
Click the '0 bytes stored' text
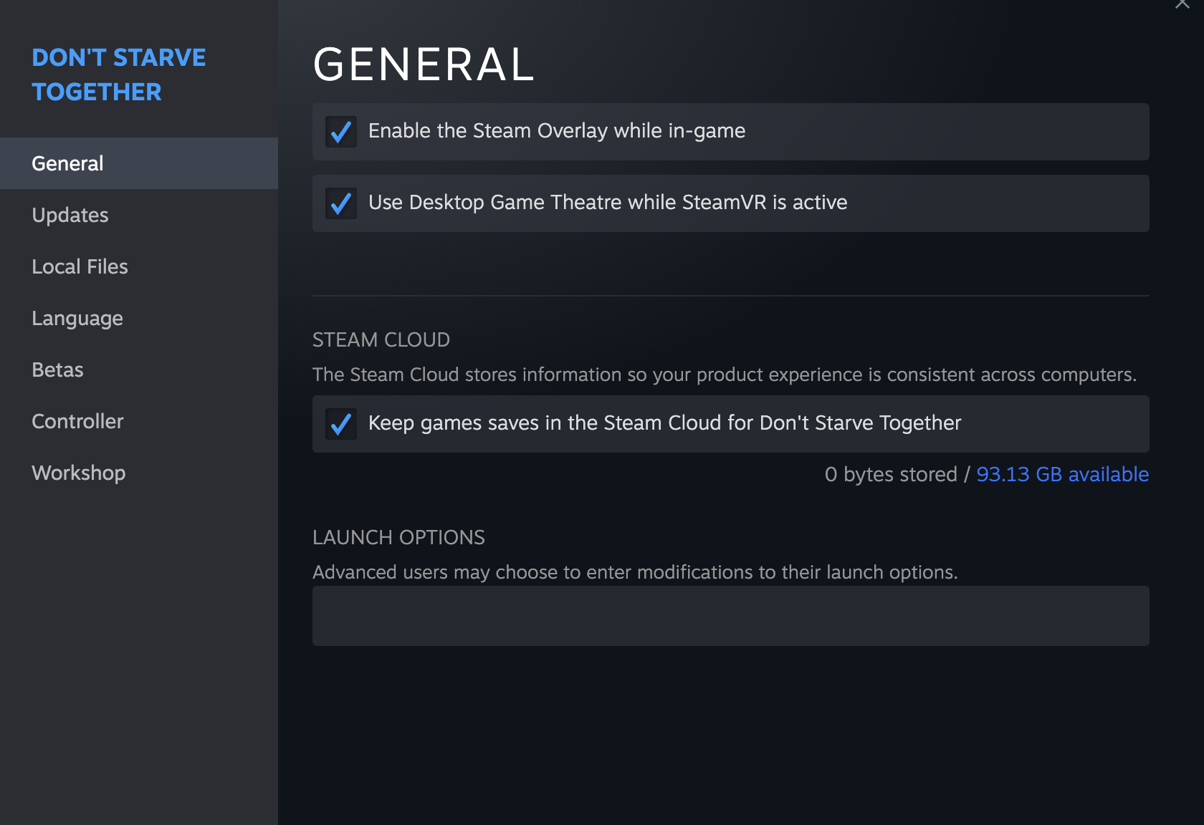click(890, 474)
